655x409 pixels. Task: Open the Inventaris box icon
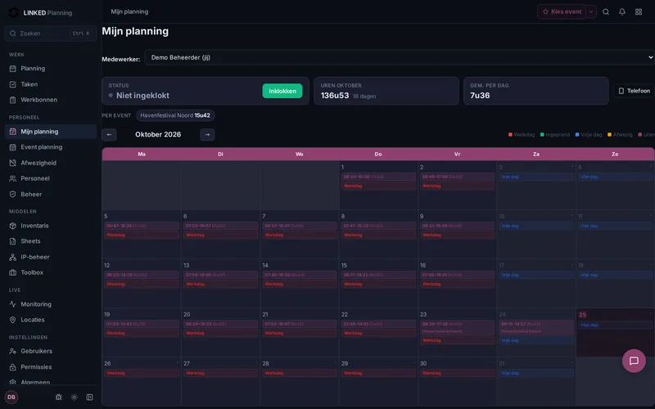(x=13, y=226)
